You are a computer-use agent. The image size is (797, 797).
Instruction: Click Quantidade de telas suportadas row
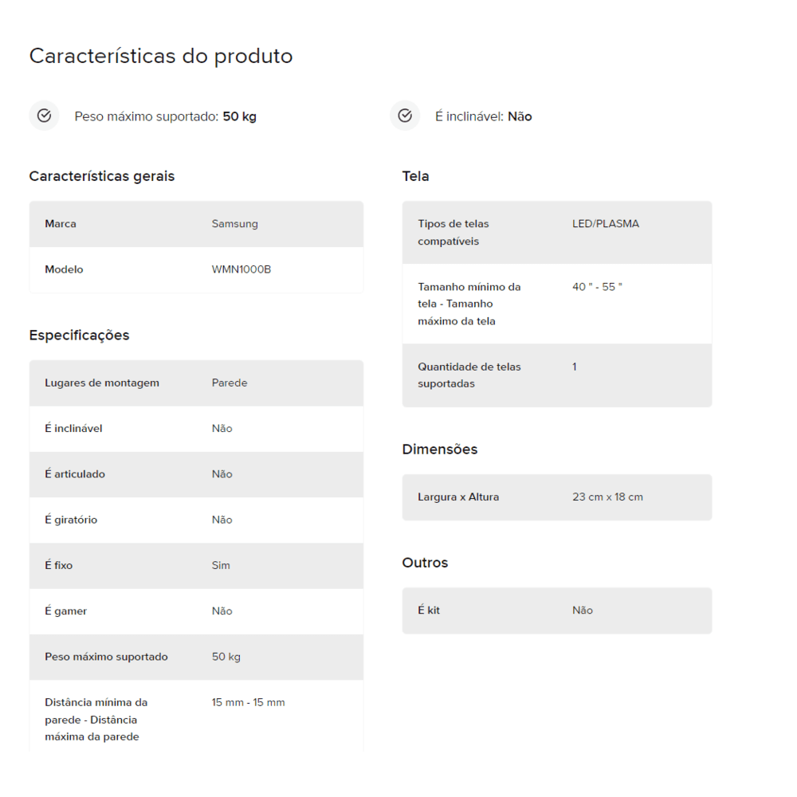coord(556,375)
